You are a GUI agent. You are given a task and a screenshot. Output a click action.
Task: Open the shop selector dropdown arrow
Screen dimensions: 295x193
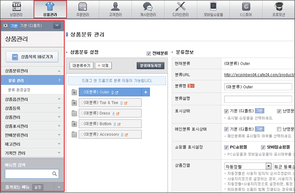(57, 26)
